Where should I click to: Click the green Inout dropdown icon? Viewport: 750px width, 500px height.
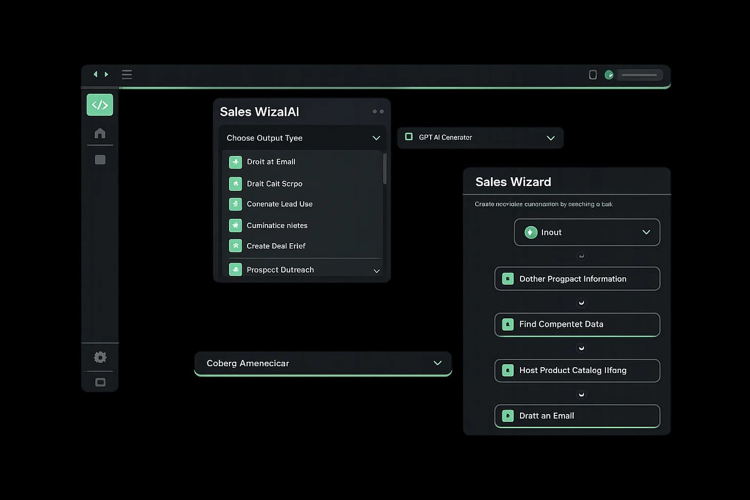[531, 232]
